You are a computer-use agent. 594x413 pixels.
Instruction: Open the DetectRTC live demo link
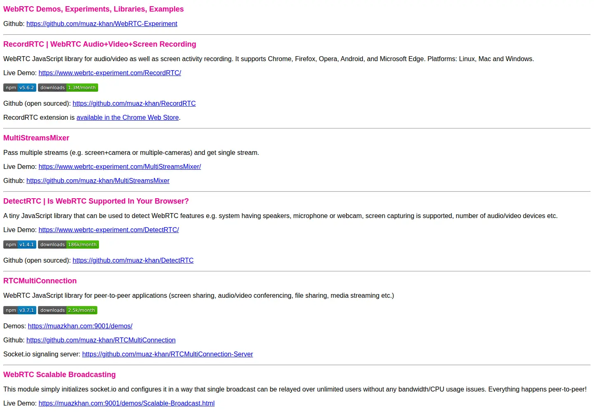(109, 230)
